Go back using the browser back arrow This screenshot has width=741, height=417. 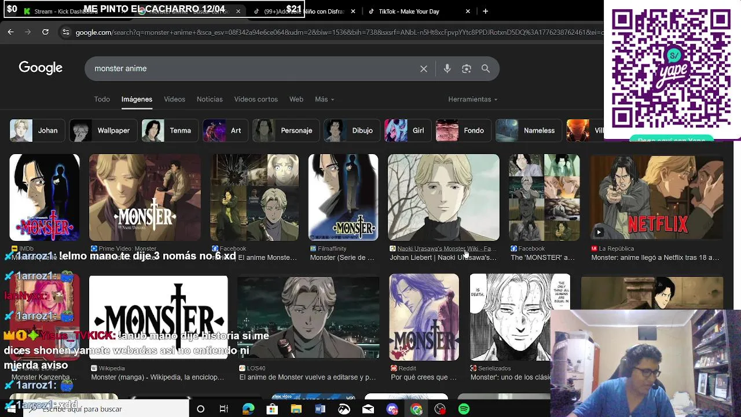click(10, 32)
